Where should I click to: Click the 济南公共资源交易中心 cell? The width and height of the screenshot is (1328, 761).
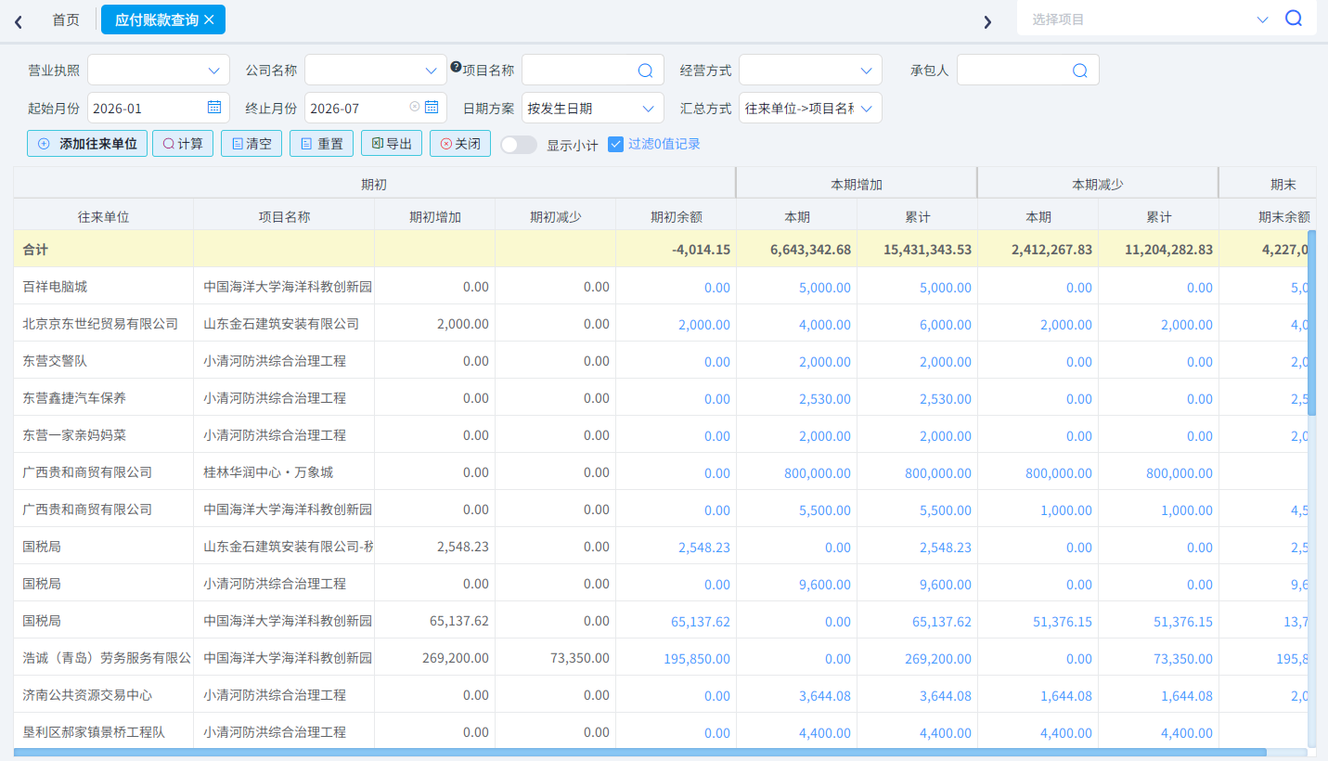point(103,695)
